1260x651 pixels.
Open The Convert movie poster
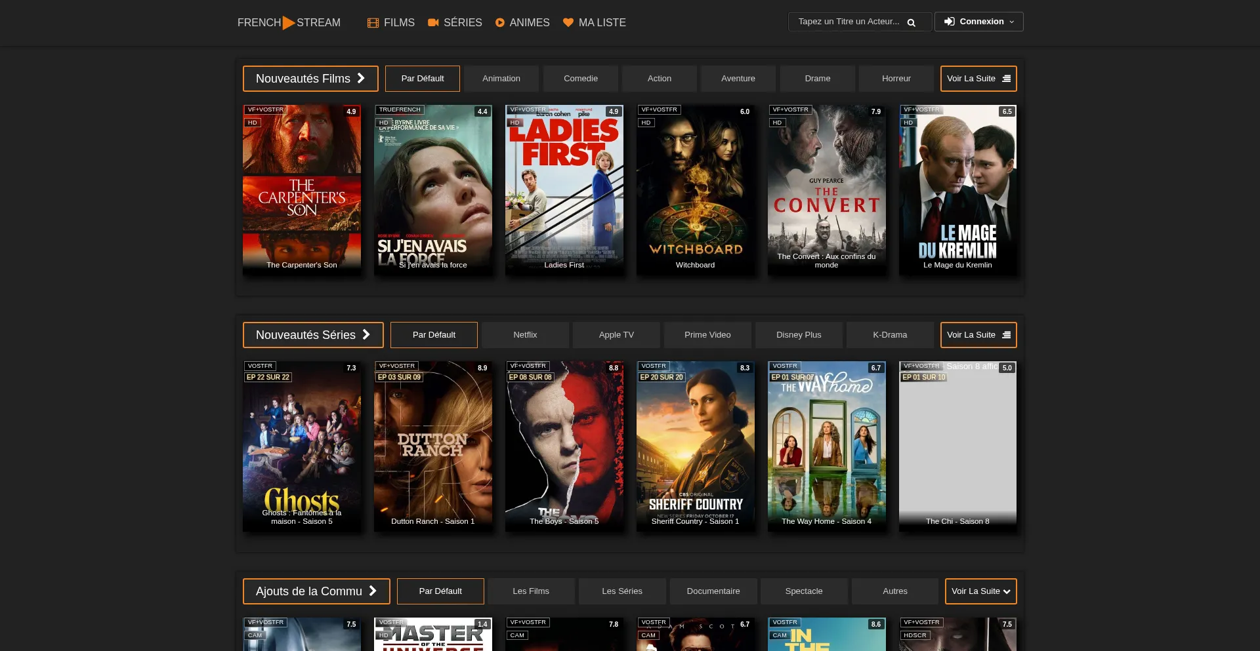(827, 190)
